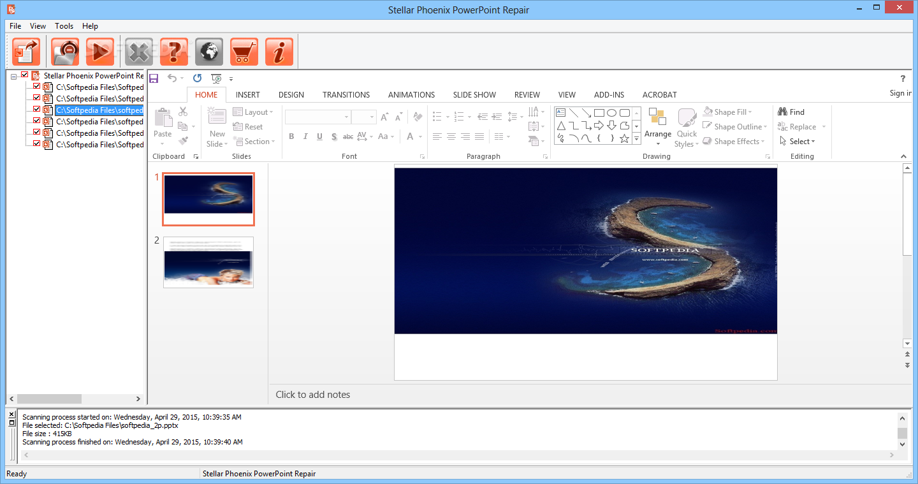The height and width of the screenshot is (484, 918).
Task: Select slide 1 thumbnail
Action: tap(208, 199)
